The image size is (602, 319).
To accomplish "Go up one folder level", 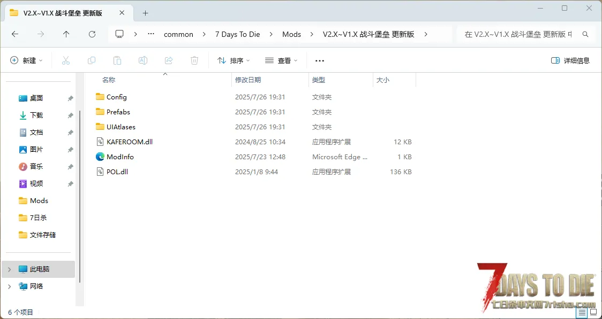I will pyautogui.click(x=66, y=34).
